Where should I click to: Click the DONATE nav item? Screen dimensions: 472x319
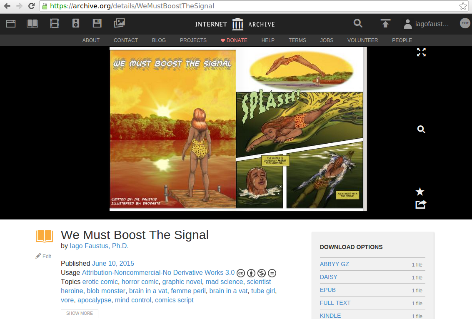click(234, 40)
